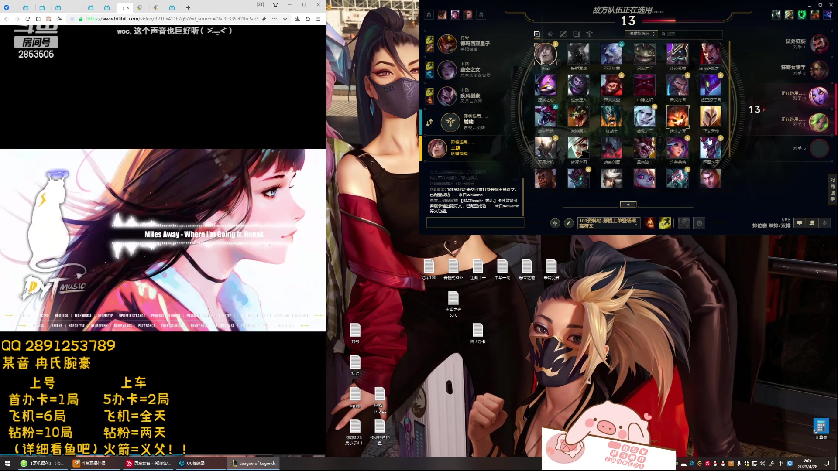This screenshot has width=838, height=471.
Task: Pick champion 虚空掠夺者 portrait
Action: click(x=711, y=85)
